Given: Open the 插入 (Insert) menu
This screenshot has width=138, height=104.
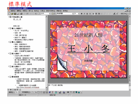Looking at the screenshot, I should (31, 11).
